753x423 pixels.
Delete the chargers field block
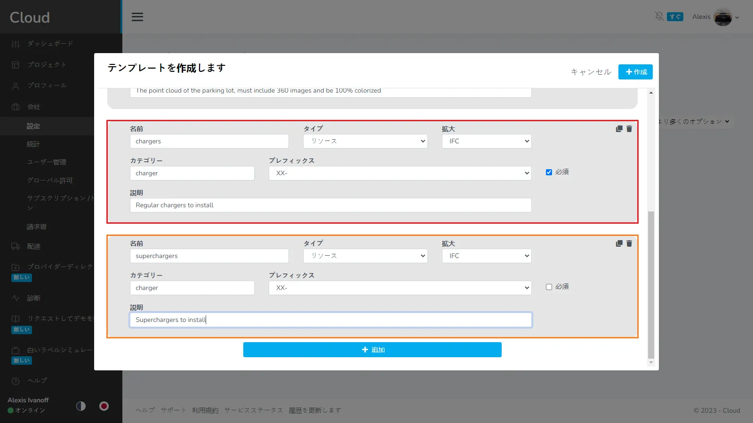pos(629,129)
